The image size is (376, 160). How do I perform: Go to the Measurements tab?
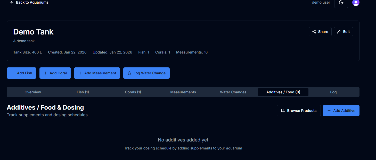(183, 92)
